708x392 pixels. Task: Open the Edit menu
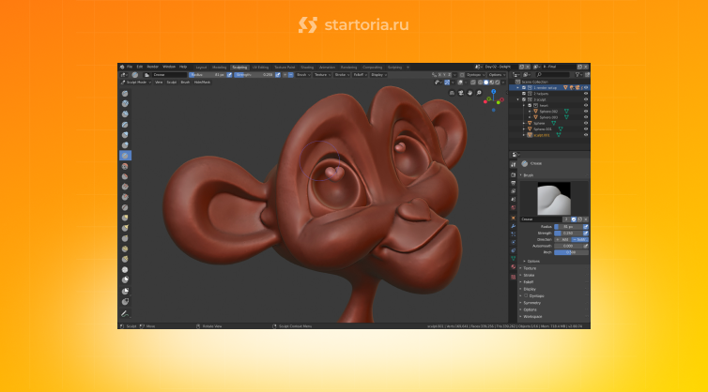pos(140,67)
